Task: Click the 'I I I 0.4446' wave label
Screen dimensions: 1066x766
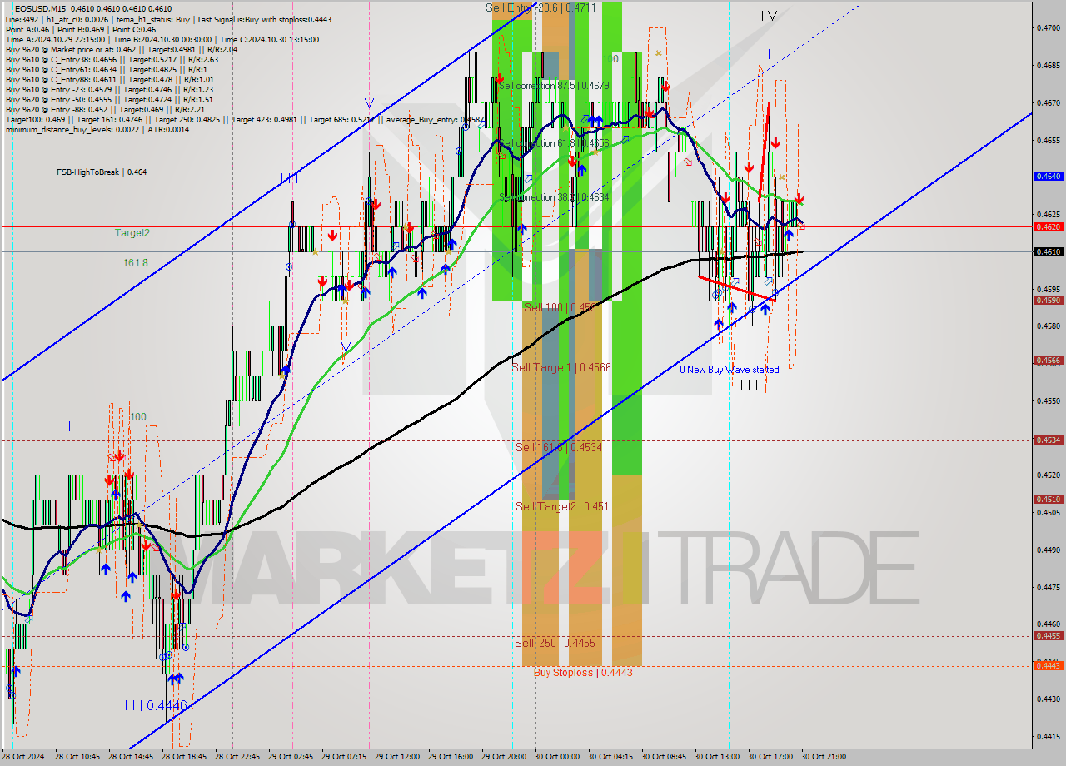Action: [156, 705]
